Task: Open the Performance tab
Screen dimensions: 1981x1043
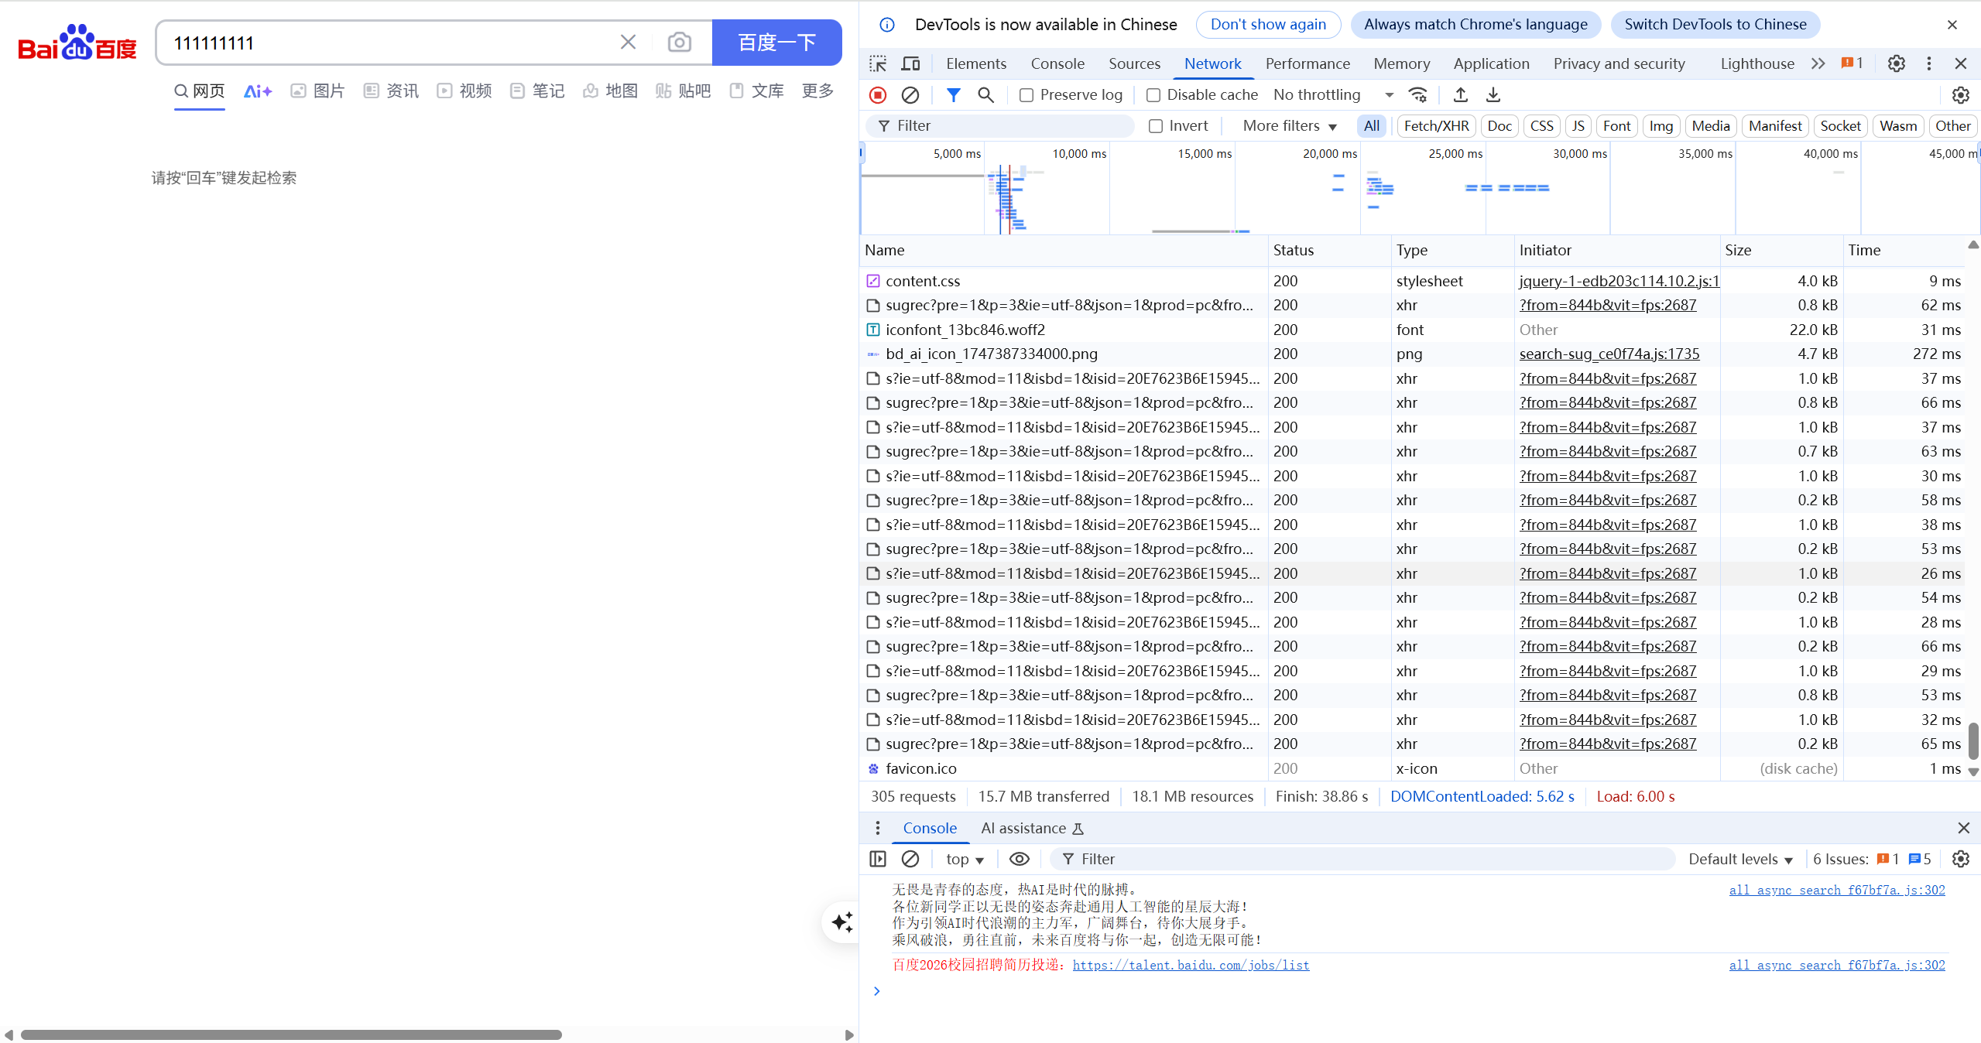Action: (x=1308, y=63)
